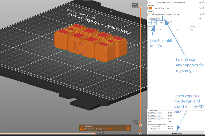The height and width of the screenshot is (136, 205).
Task: Toggle the checkbox next to Infill dropdown
Action: click(x=171, y=22)
